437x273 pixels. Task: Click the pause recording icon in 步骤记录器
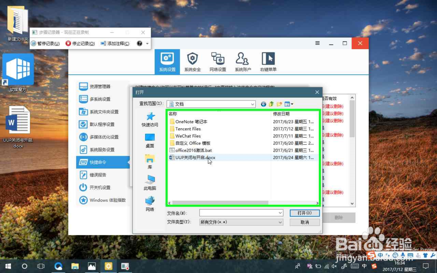pyautogui.click(x=34, y=44)
